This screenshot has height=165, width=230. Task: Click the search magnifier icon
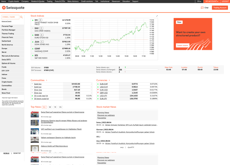pos(21,17)
